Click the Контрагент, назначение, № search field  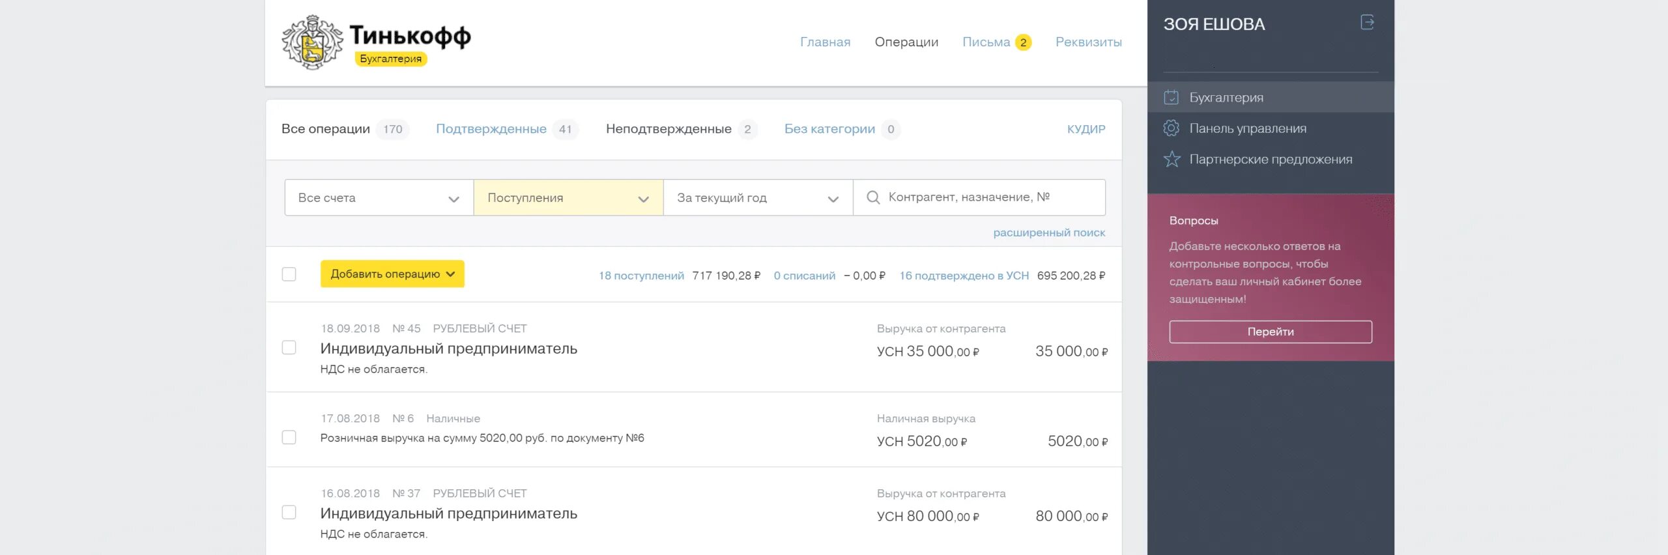pyautogui.click(x=979, y=197)
